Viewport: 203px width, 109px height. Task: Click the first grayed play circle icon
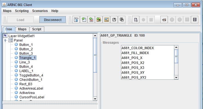pos(172,20)
